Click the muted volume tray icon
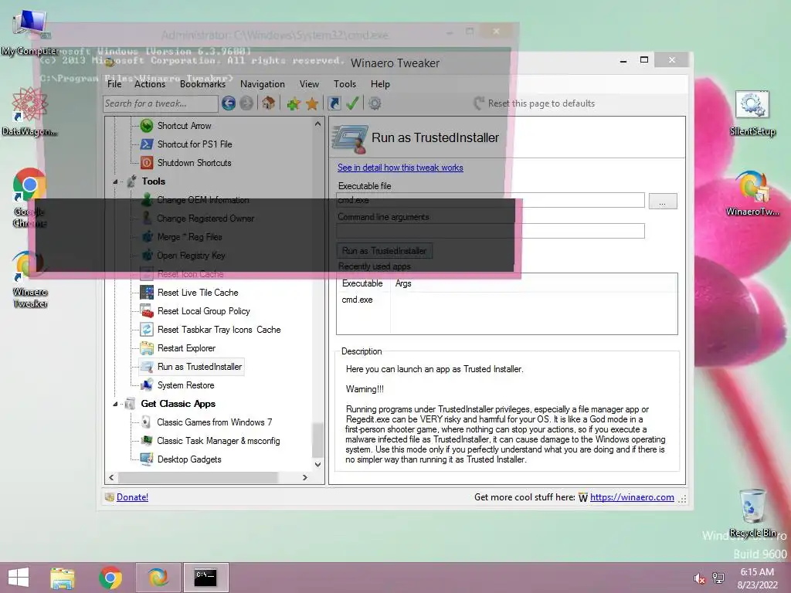Screen dimensions: 791x593 coord(699,578)
